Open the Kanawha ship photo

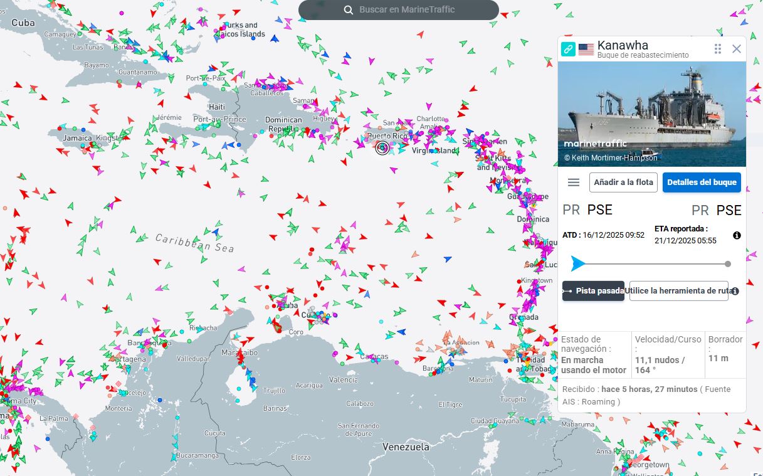tap(651, 114)
